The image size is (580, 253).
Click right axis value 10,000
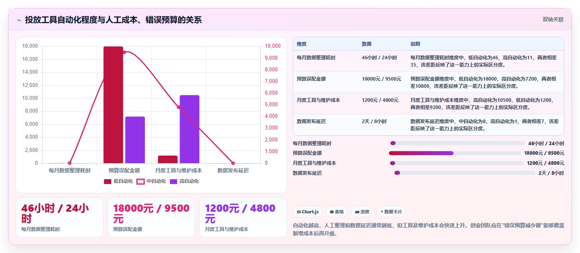[x=273, y=46]
